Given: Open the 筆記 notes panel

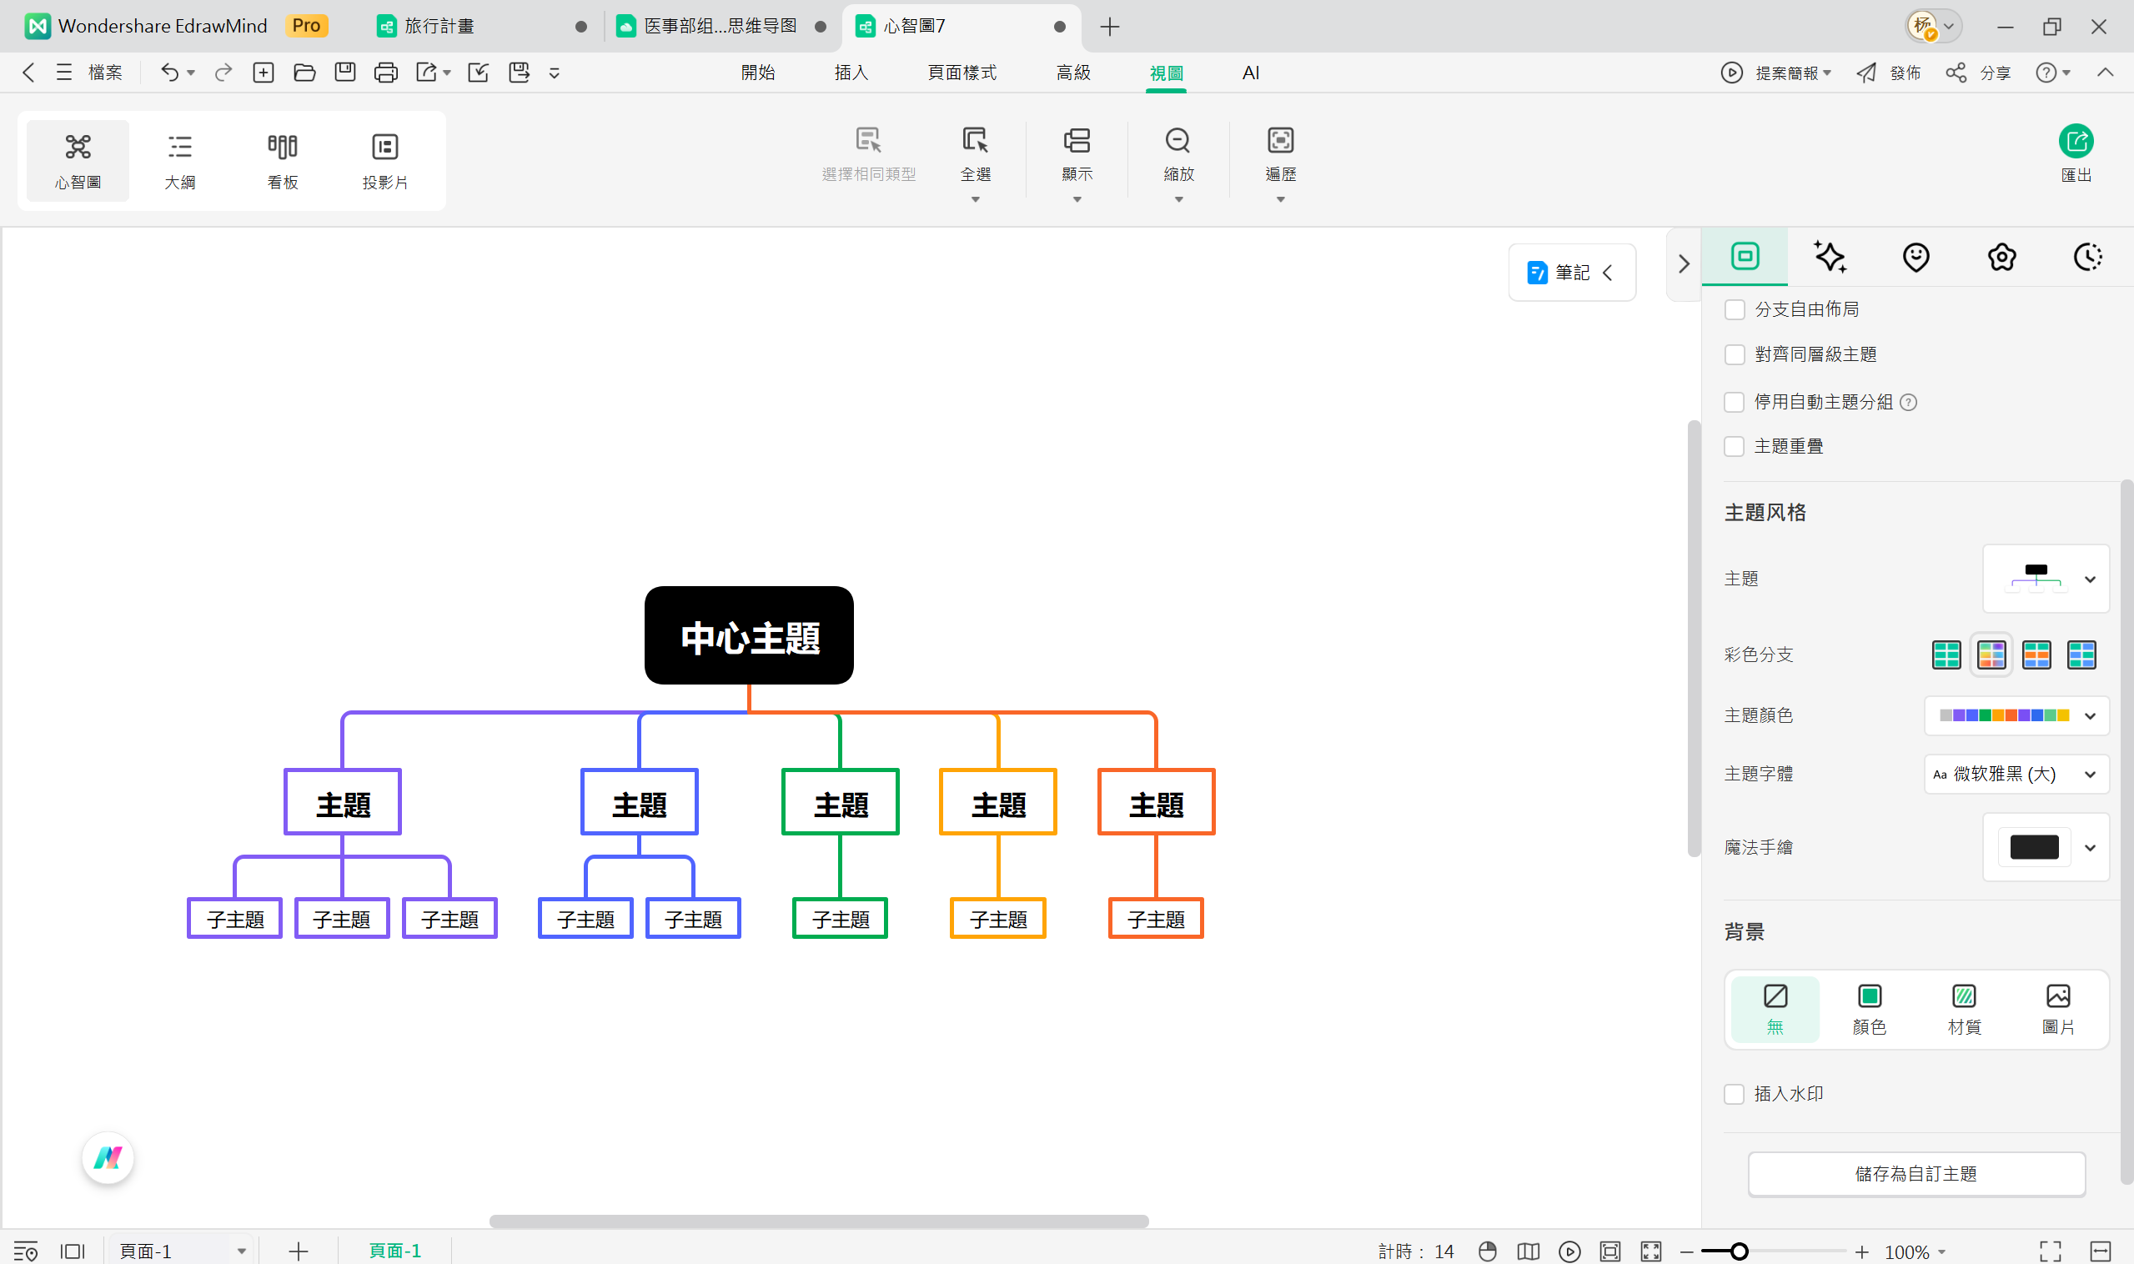Looking at the screenshot, I should (1572, 272).
